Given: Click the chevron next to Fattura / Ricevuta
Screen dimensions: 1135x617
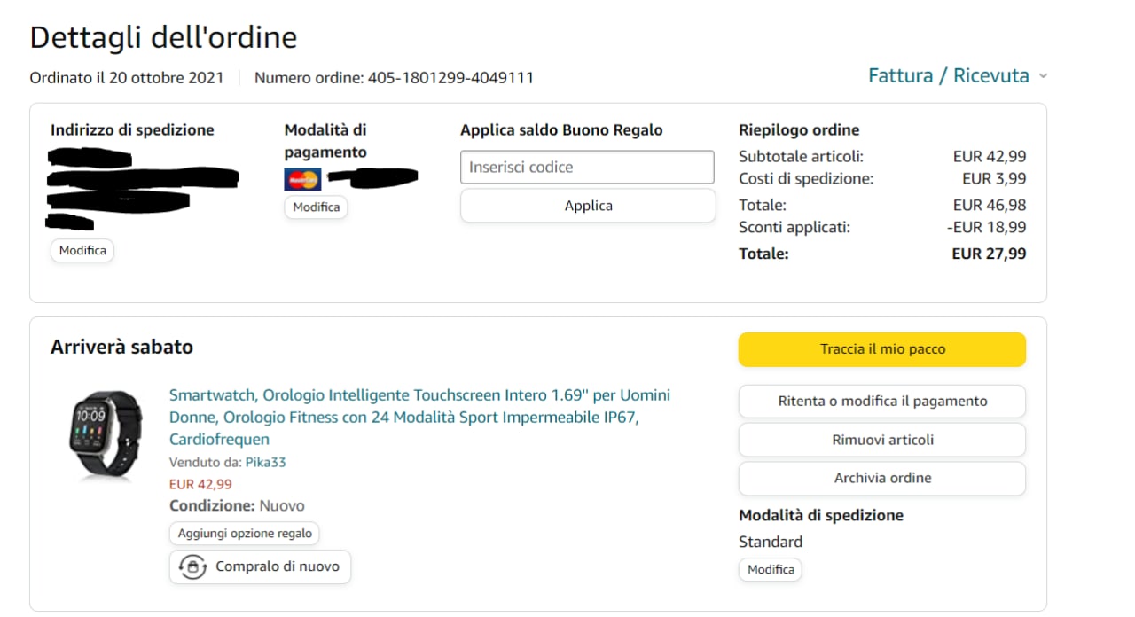Looking at the screenshot, I should (1043, 76).
